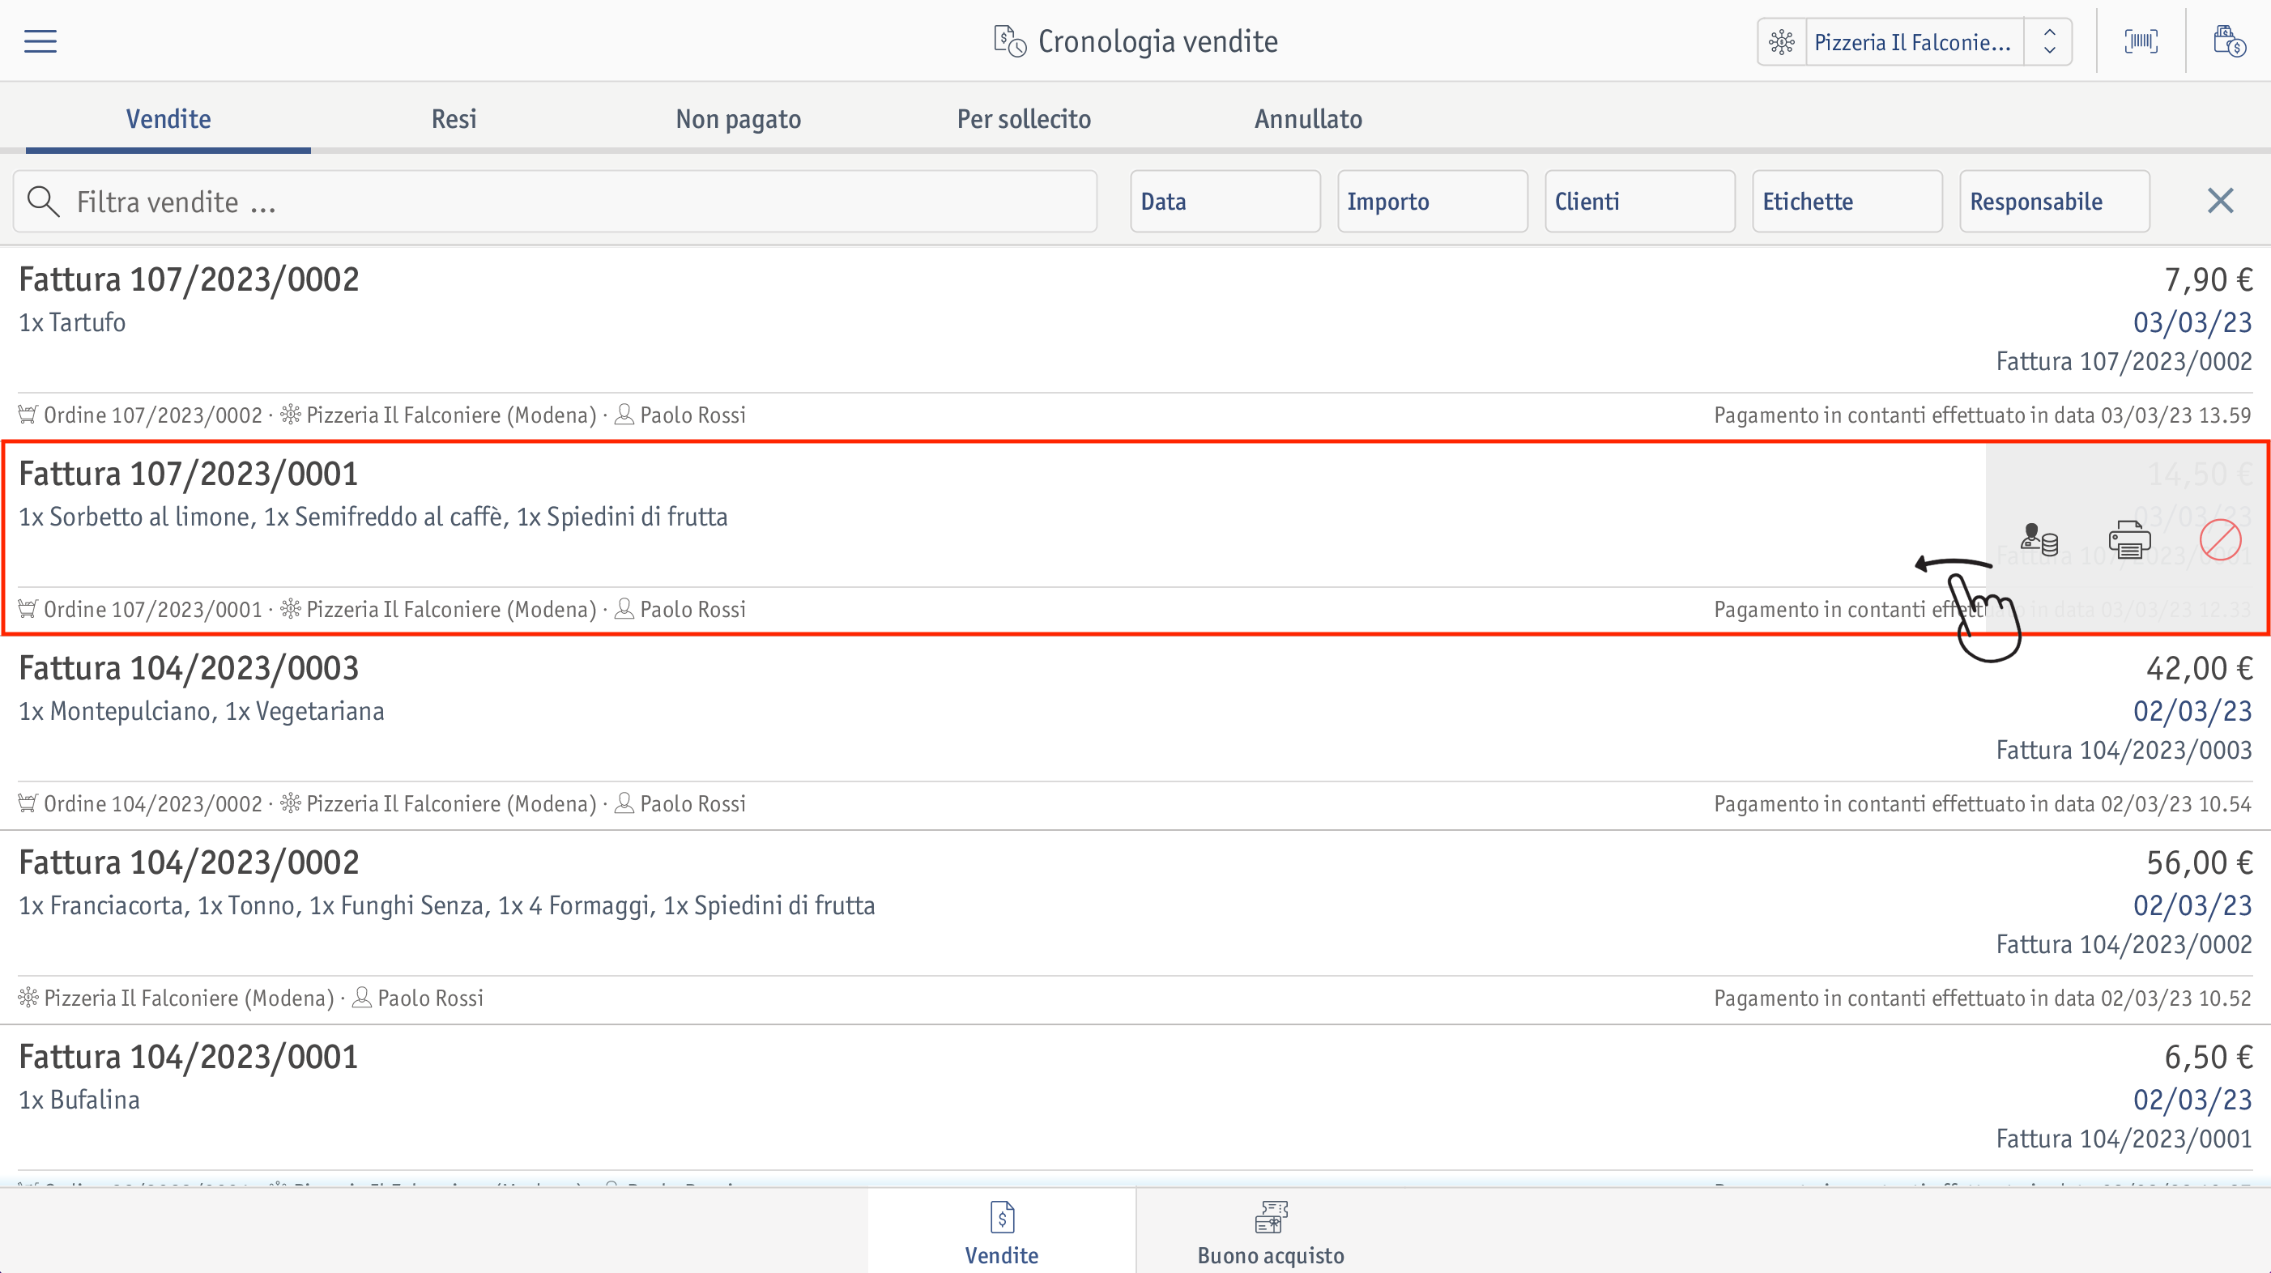This screenshot has height=1273, width=2271.
Task: Click the 03/03/23 date of Fattura 107/2023/0002
Action: tap(2192, 322)
